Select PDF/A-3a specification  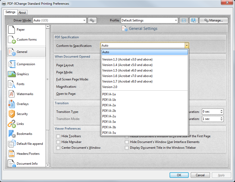coord(145,122)
